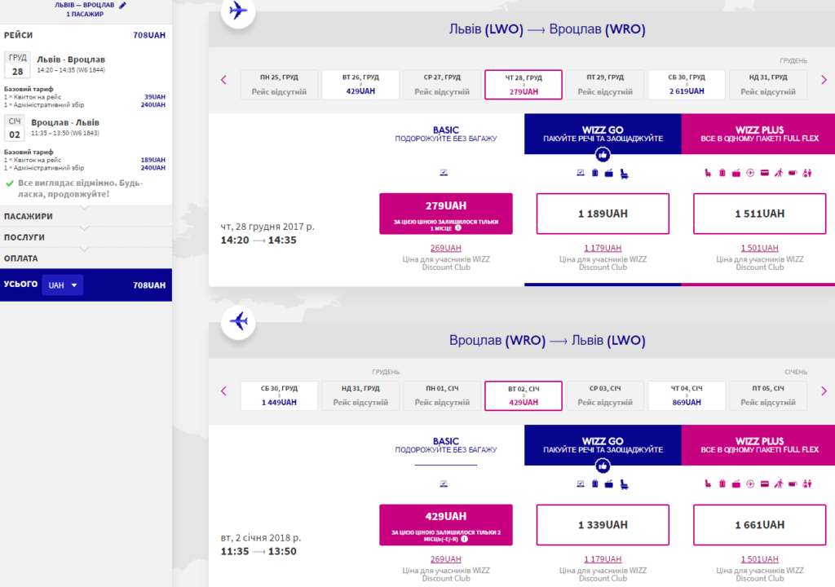Click the airplane icon above Львів (LWO) → Вроцлав (WRO)

tap(238, 10)
